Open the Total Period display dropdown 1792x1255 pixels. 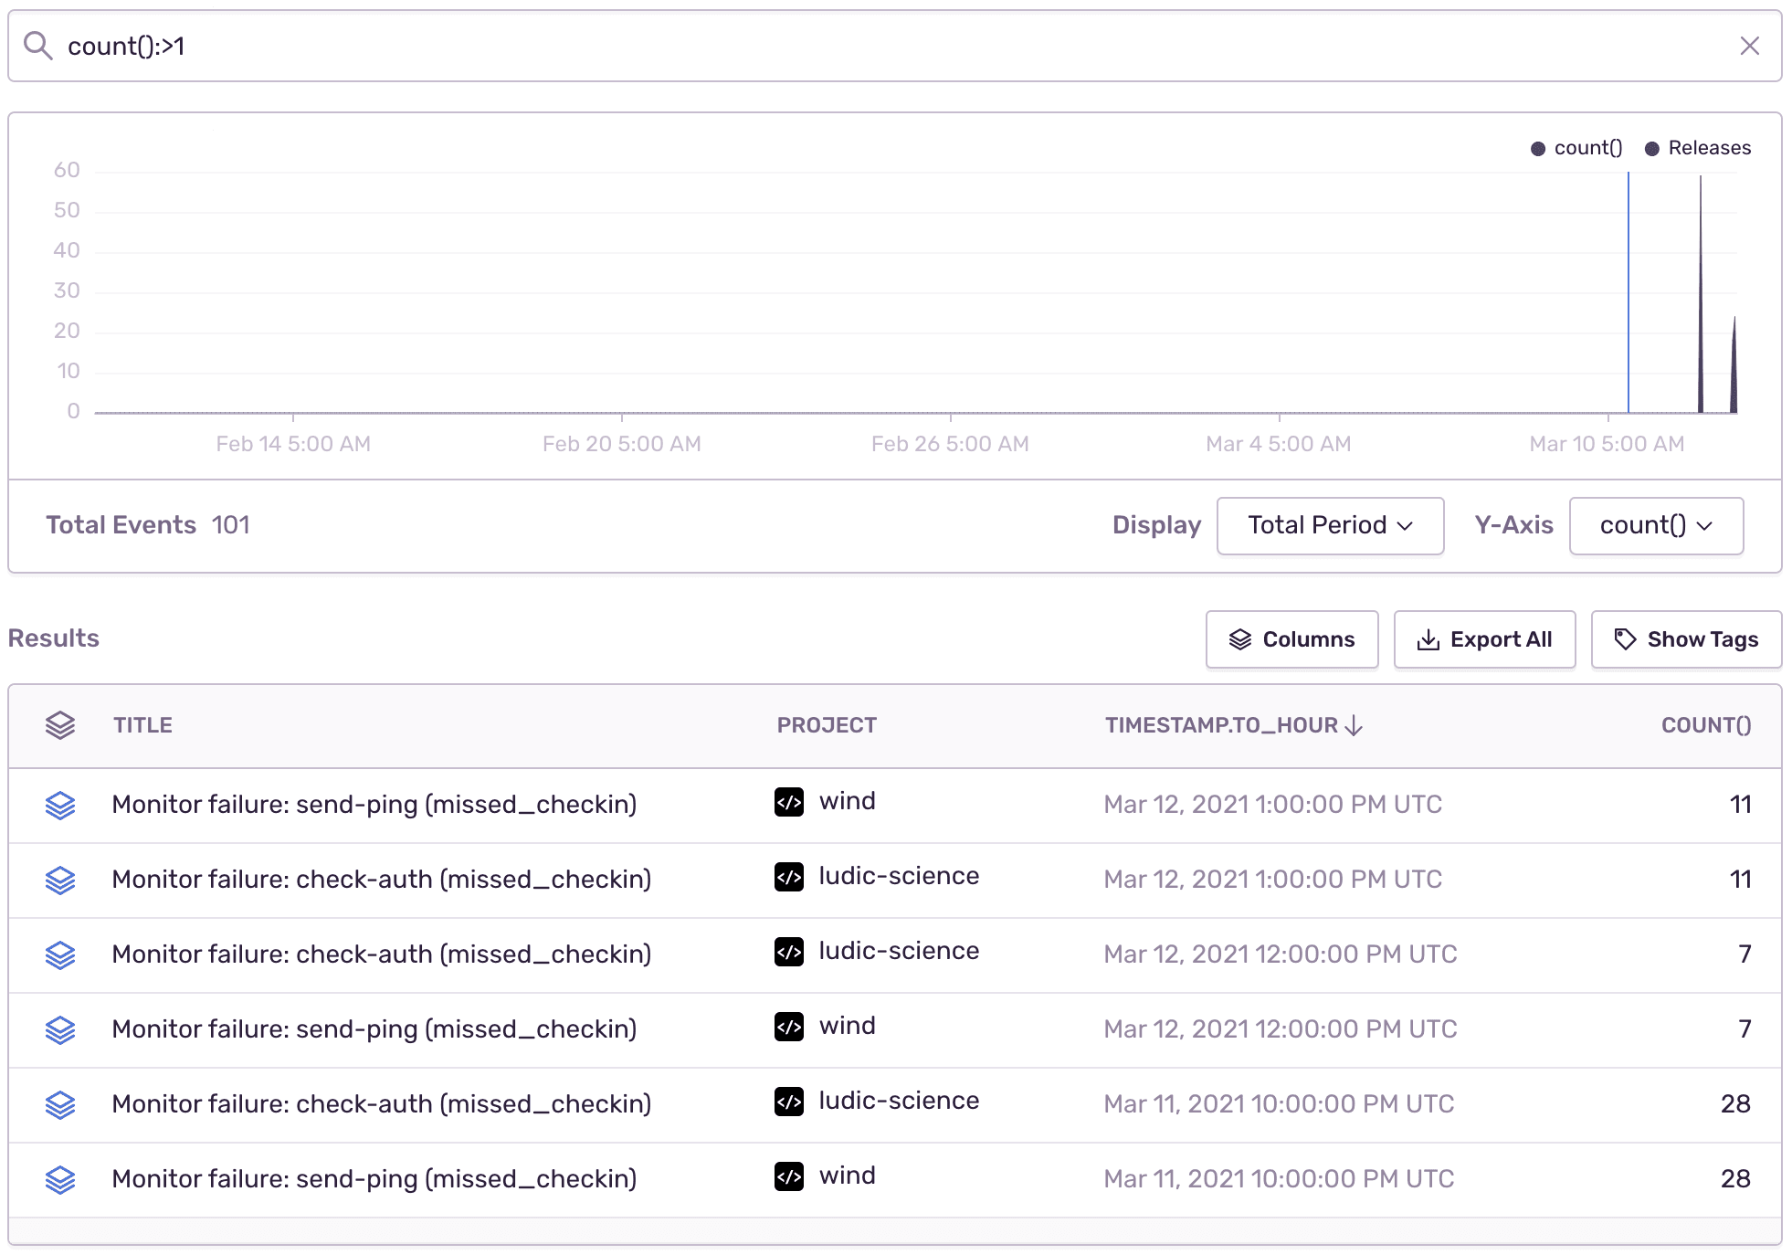click(x=1330, y=525)
